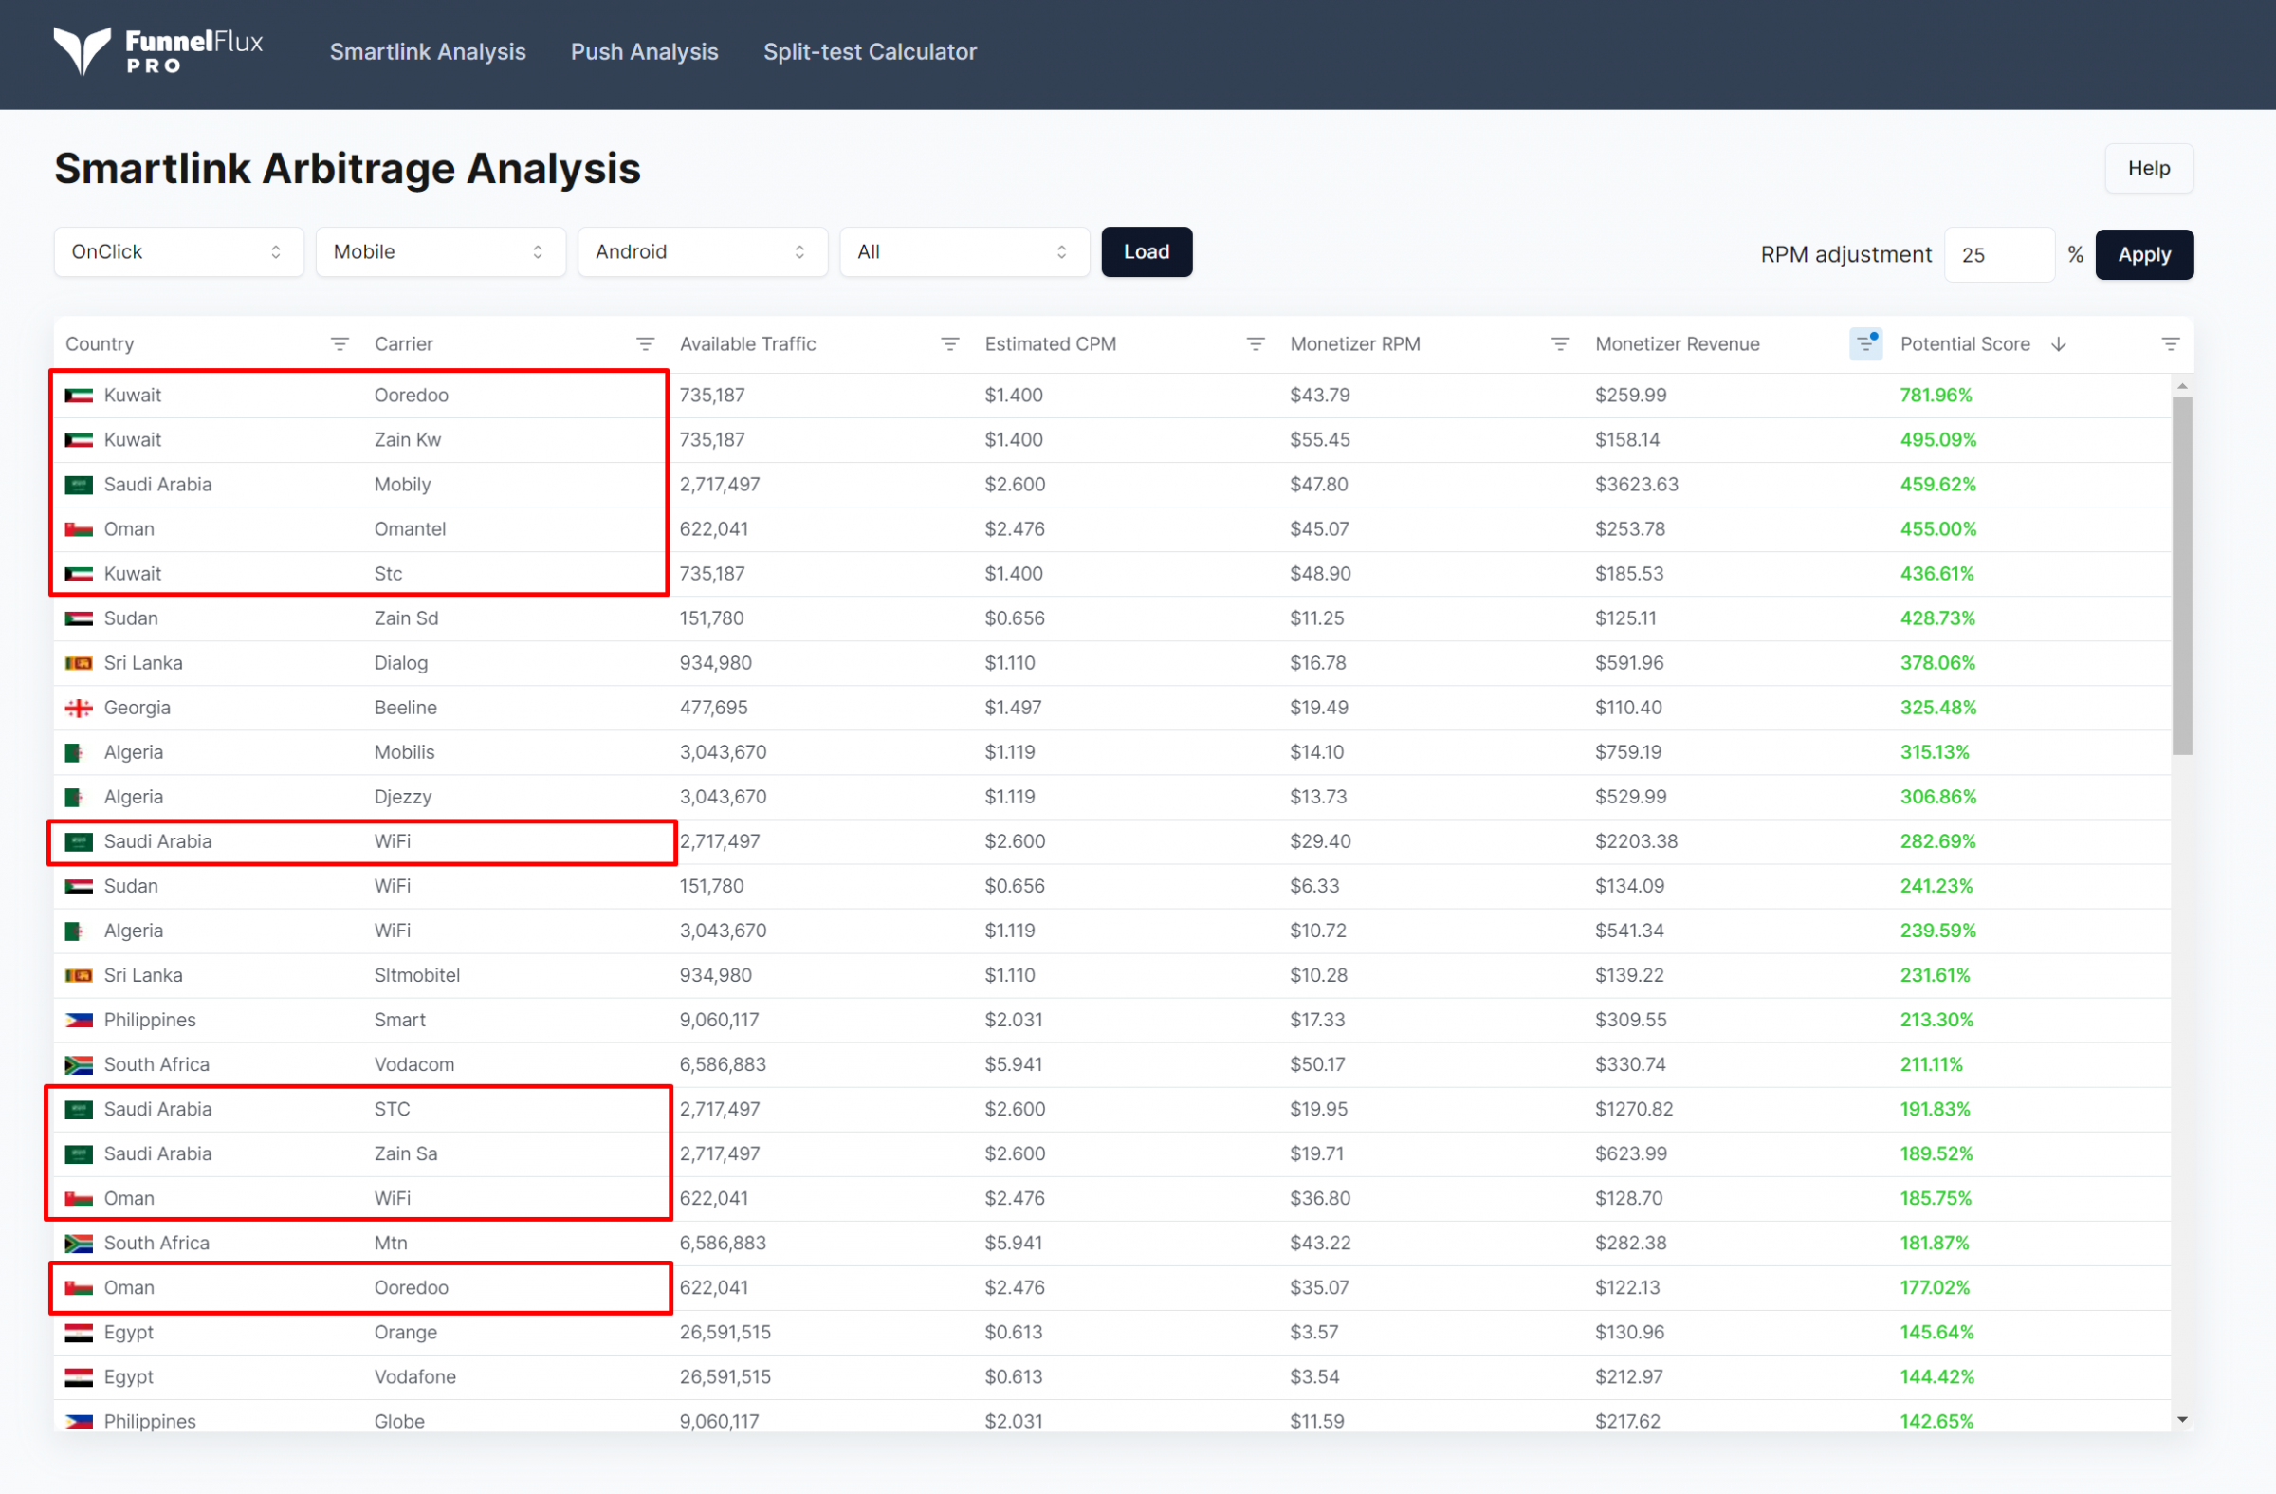Open the Mobile device type dropdown
The height and width of the screenshot is (1494, 2276).
tap(441, 252)
